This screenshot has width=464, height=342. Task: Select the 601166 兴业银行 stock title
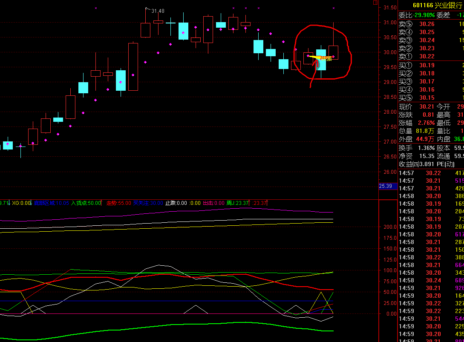[437, 5]
